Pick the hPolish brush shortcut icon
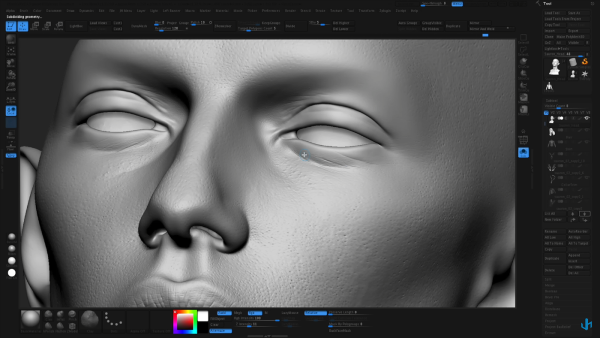Screen dimensions: 600x338 48,327
